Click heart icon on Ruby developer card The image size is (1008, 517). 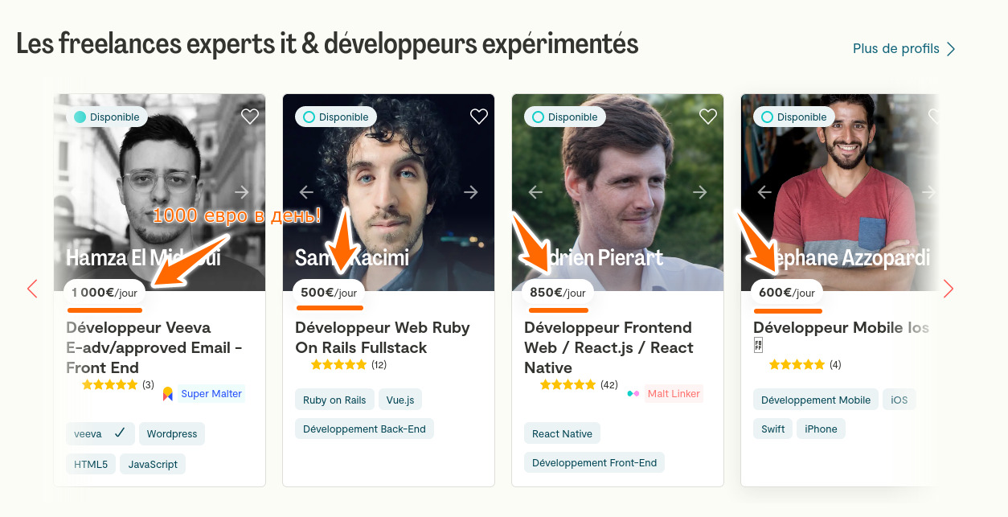coord(479,117)
